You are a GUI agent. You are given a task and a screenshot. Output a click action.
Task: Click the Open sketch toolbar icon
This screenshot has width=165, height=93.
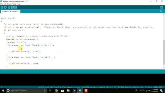pyautogui.click(x=12, y=7)
